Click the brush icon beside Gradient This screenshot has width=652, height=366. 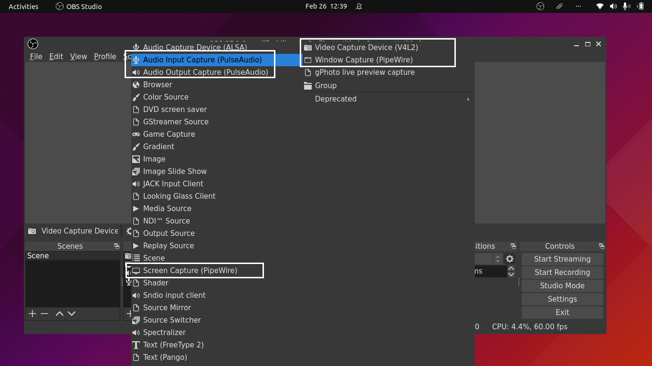pyautogui.click(x=136, y=147)
